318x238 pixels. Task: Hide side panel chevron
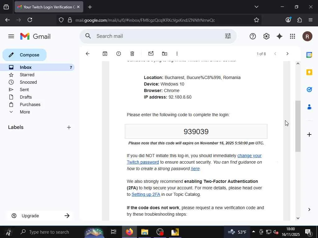point(309,209)
